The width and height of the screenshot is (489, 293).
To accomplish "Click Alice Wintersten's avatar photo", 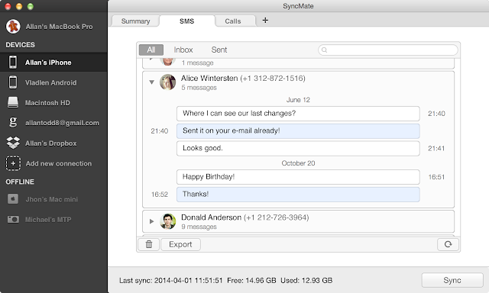I will pos(168,82).
